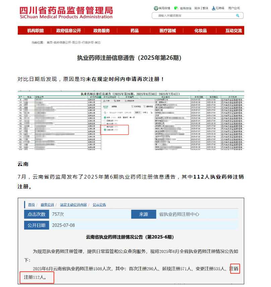The image size is (271, 287).
Task: Click the 点击次数 label cell
Action: click(x=37, y=214)
